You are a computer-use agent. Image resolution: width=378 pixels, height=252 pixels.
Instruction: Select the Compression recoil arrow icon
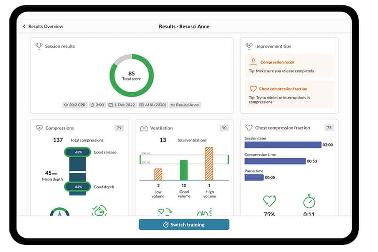point(253,62)
